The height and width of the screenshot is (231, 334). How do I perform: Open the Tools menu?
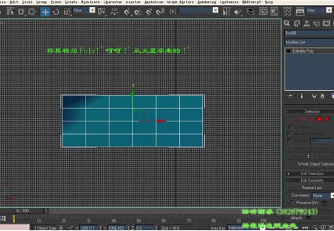click(x=27, y=2)
